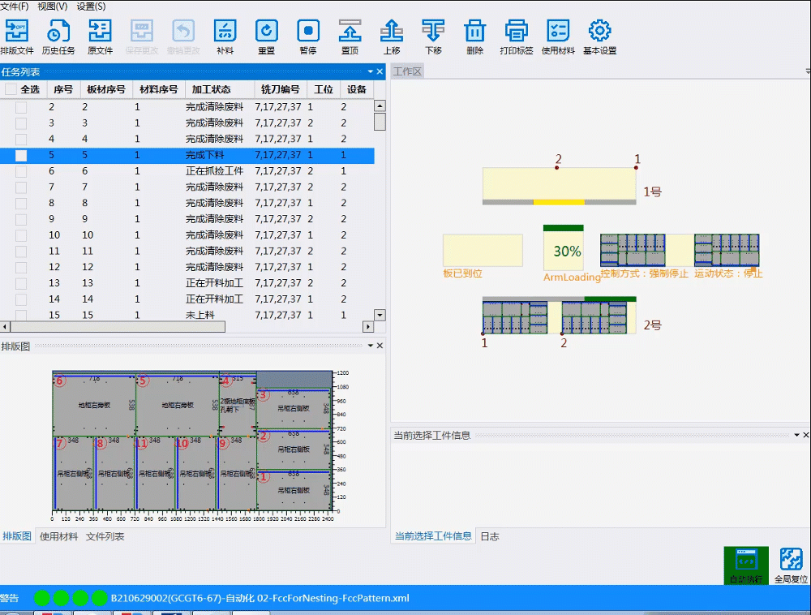Click 控制方式：强制停止 status text

pyautogui.click(x=645, y=273)
